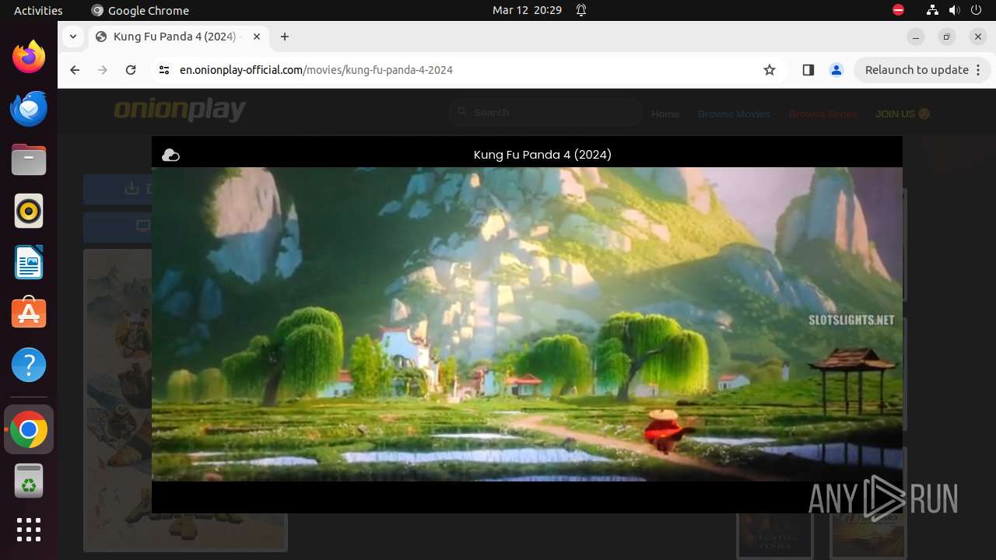Open the Trash in the dock
Screen dimensions: 996x560
tap(29, 481)
